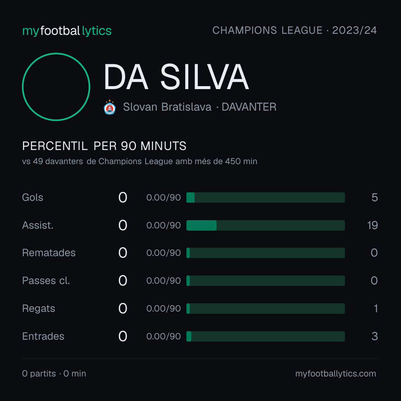Click the Entrades percentile bar

pos(265,336)
